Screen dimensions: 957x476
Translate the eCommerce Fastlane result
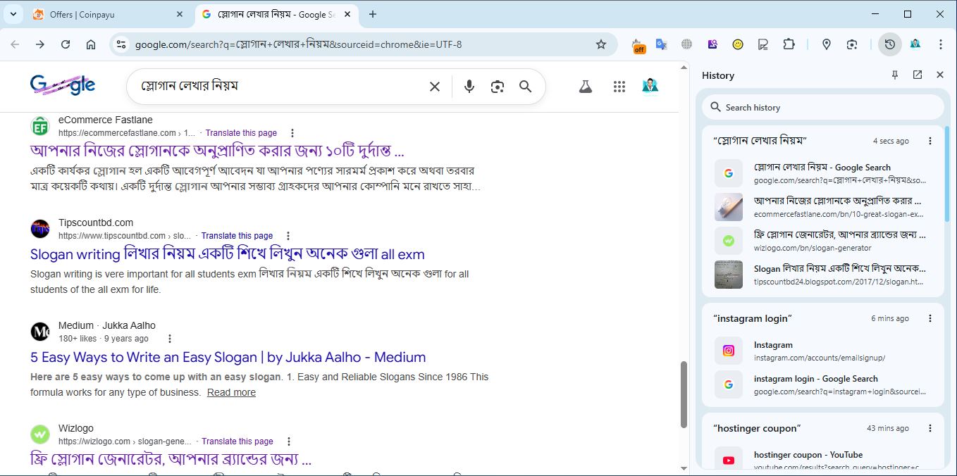tap(241, 133)
